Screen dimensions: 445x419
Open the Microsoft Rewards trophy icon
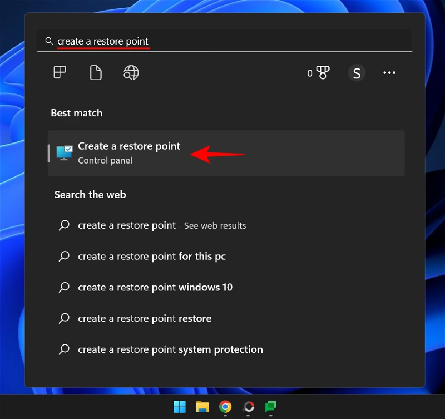pyautogui.click(x=323, y=73)
